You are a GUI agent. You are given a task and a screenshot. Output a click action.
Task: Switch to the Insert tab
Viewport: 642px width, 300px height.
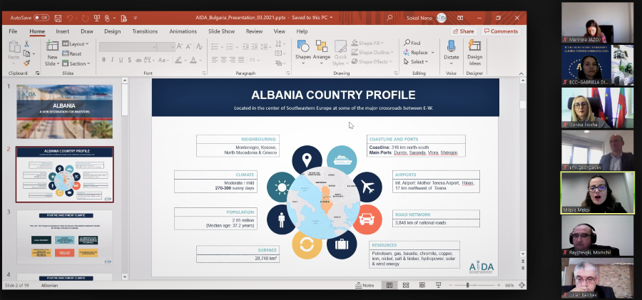pyautogui.click(x=63, y=31)
